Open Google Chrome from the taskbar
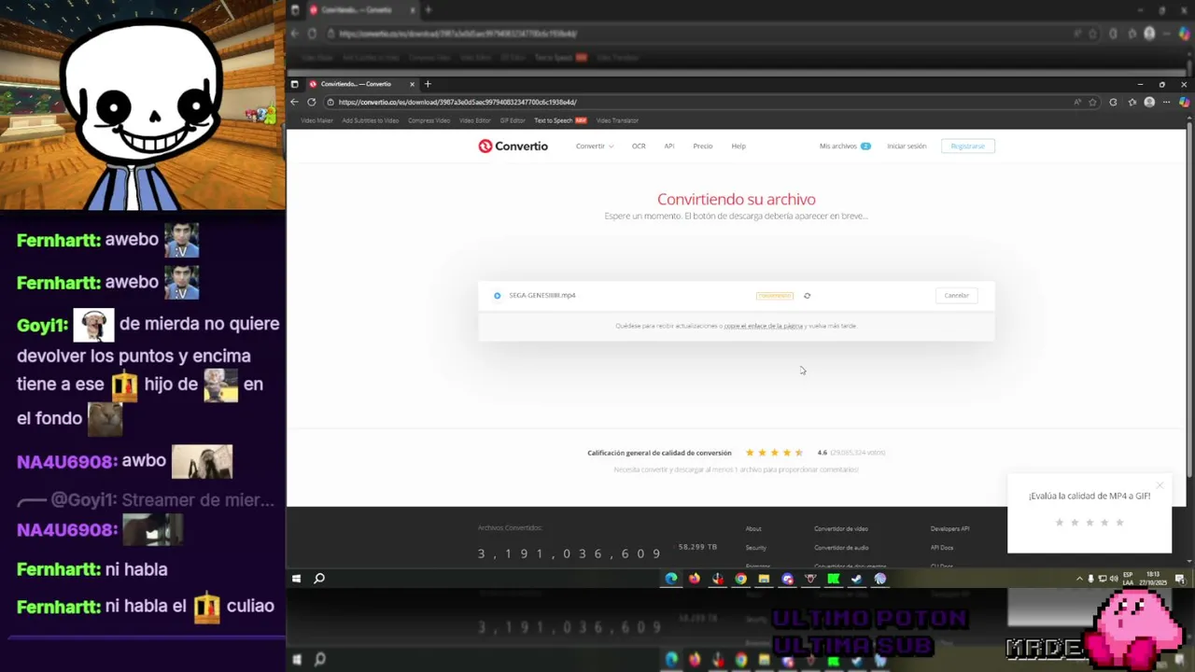The width and height of the screenshot is (1195, 672). tap(740, 579)
